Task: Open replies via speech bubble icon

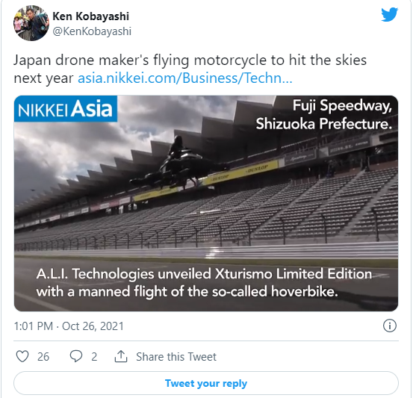Action: [x=76, y=356]
